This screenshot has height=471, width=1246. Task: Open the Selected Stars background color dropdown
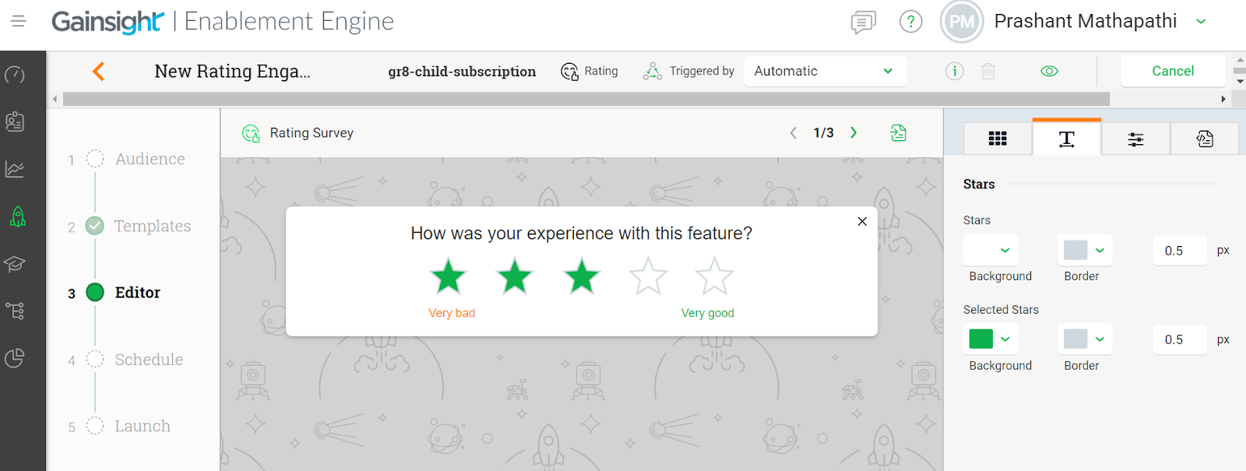pos(990,339)
